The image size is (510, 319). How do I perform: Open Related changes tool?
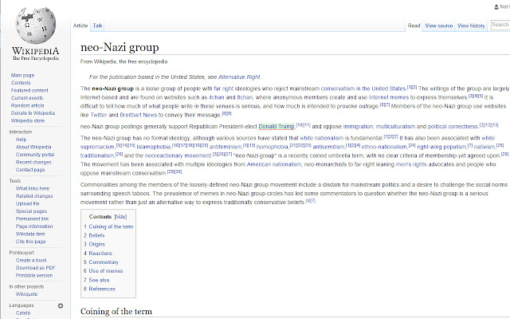tap(34, 196)
